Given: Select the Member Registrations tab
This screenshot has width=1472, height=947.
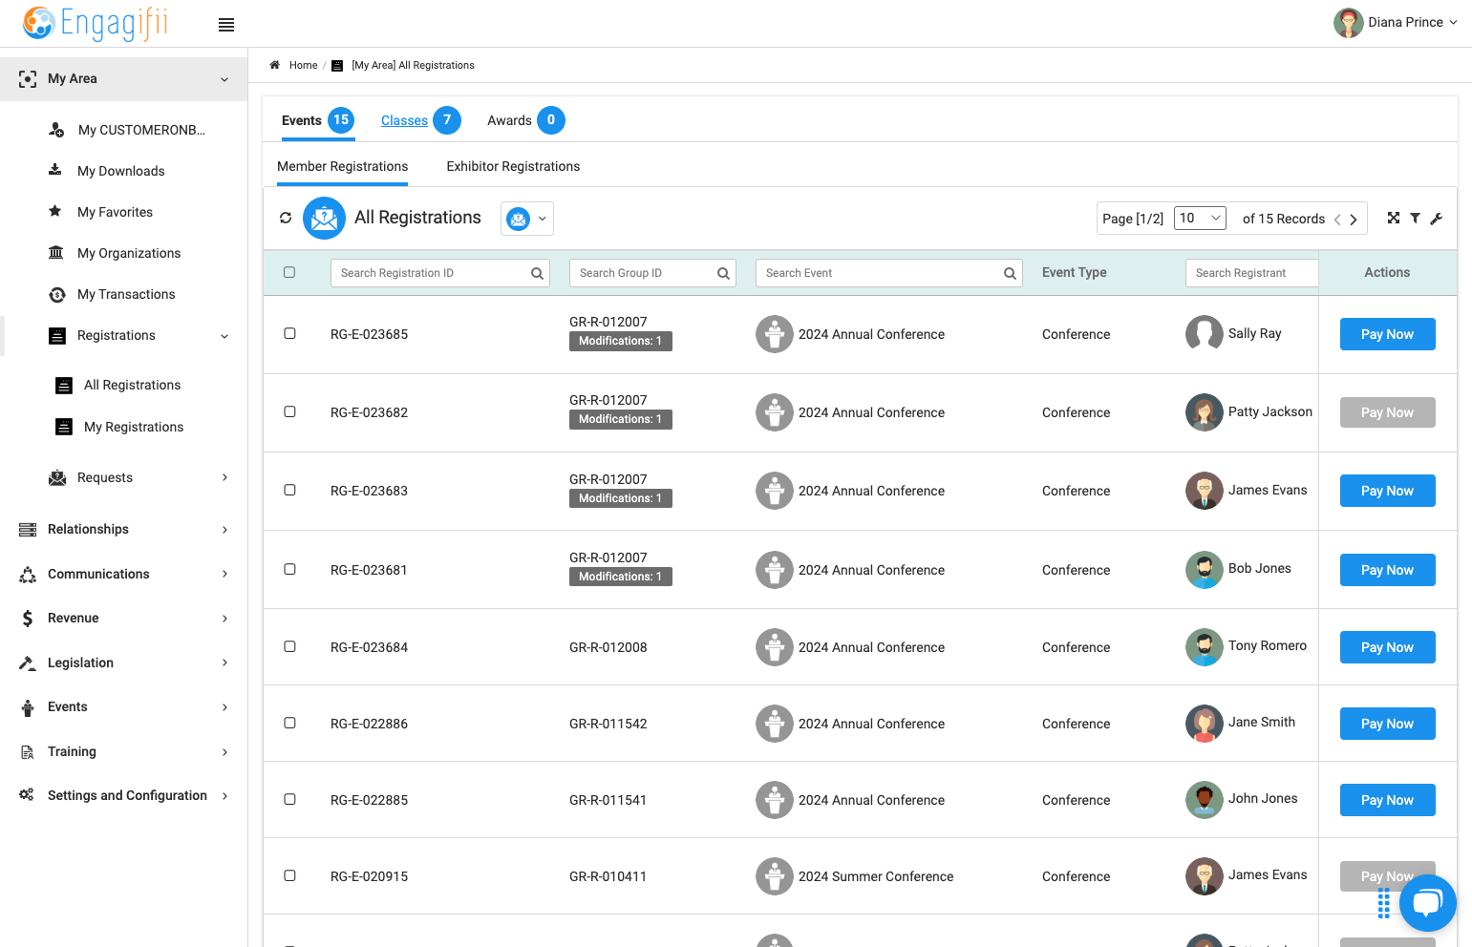Looking at the screenshot, I should (x=342, y=166).
